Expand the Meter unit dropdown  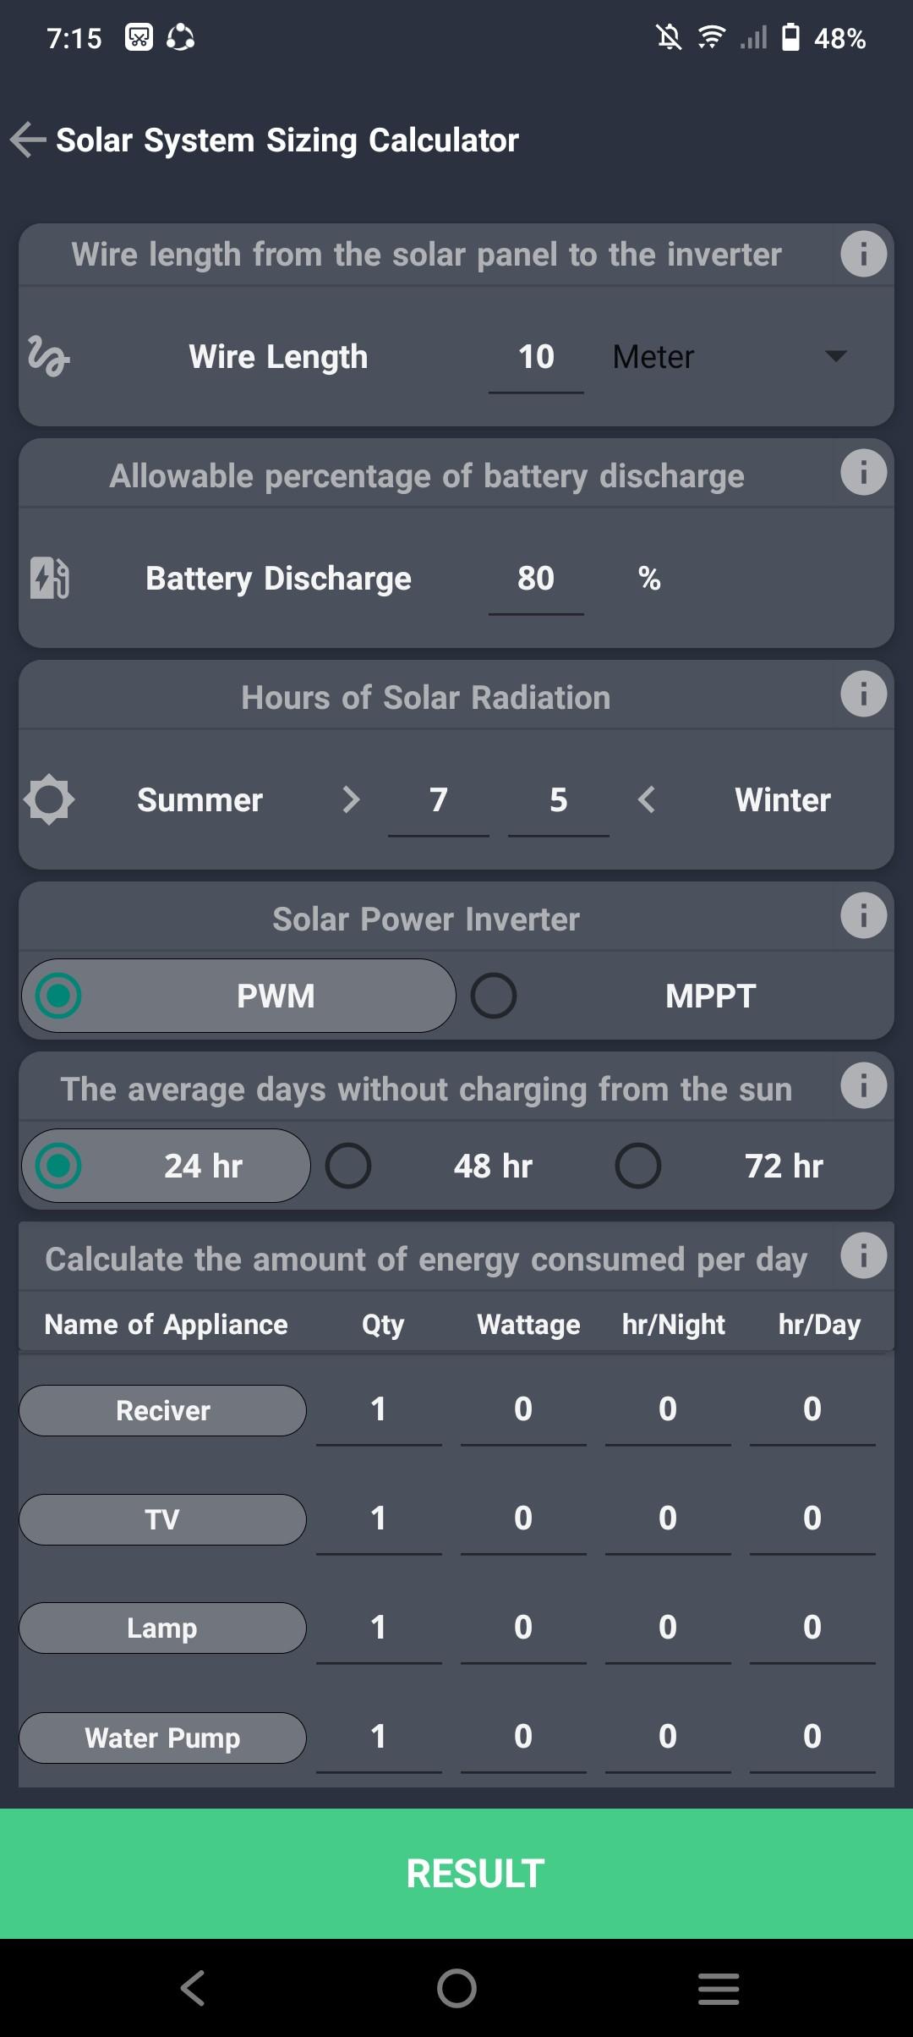pos(834,356)
